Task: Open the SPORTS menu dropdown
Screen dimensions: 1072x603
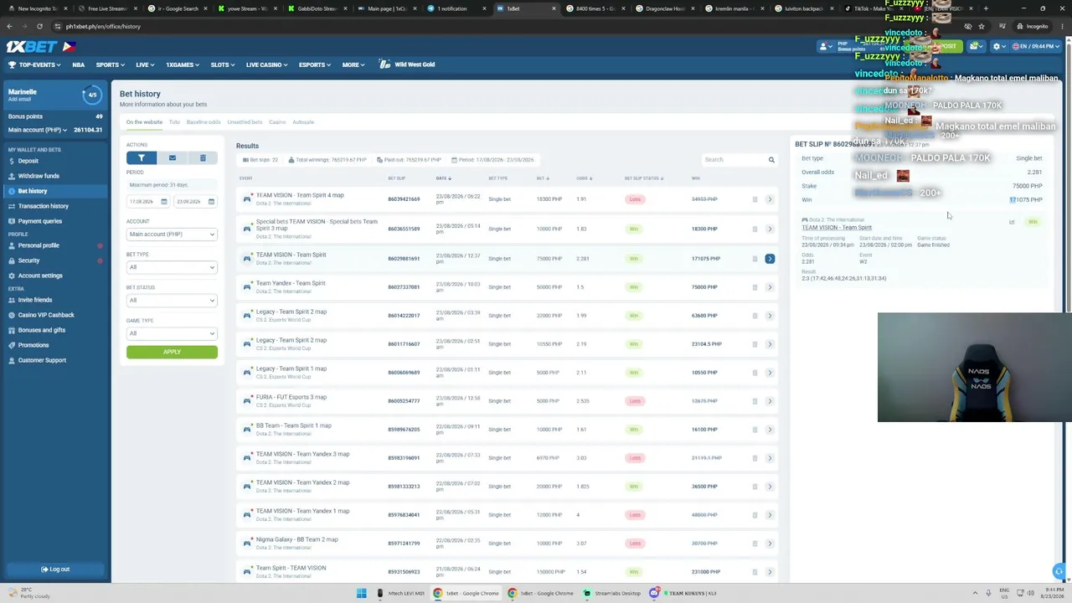Action: (110, 64)
